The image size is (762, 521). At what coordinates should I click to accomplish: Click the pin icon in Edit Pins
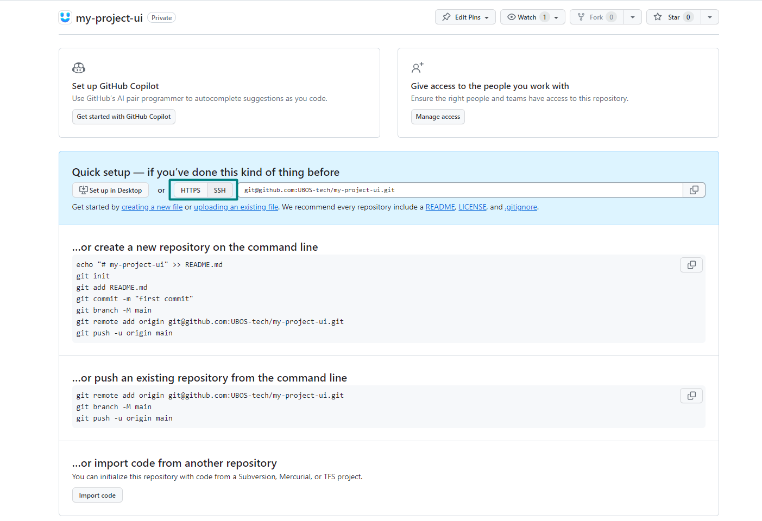coord(446,17)
